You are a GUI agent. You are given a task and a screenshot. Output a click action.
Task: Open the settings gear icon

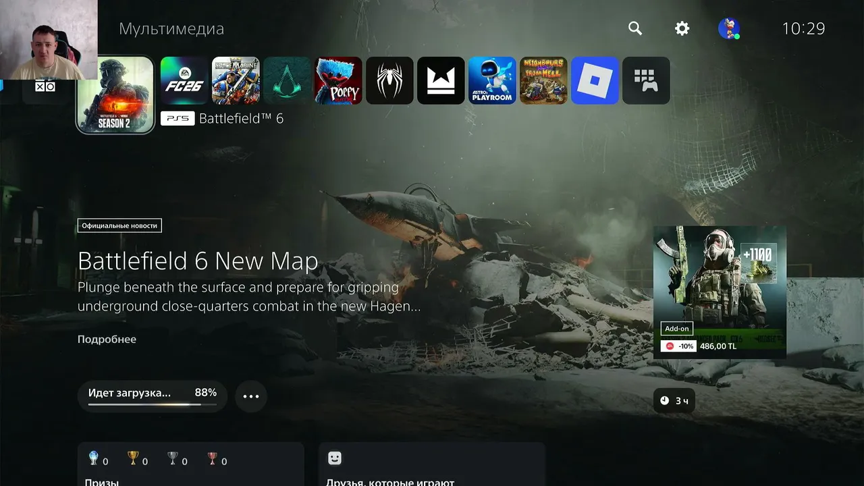[682, 28]
